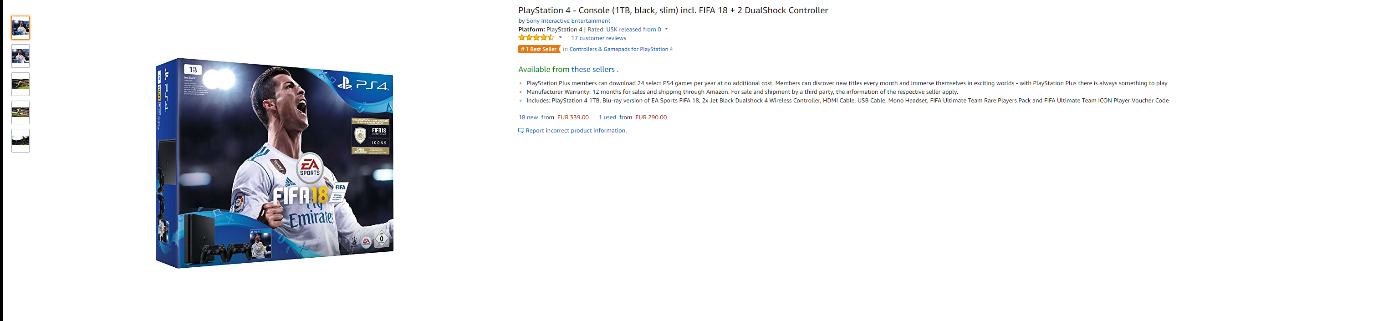The width and height of the screenshot is (1378, 321).
Task: Open the star rating breakdown arrow
Action: tap(560, 38)
